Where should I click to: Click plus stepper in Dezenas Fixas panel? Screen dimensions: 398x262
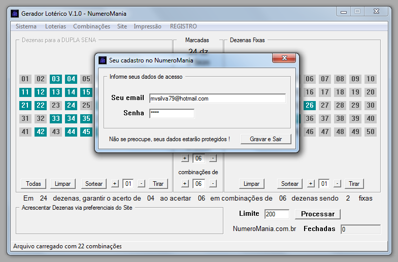(x=311, y=184)
